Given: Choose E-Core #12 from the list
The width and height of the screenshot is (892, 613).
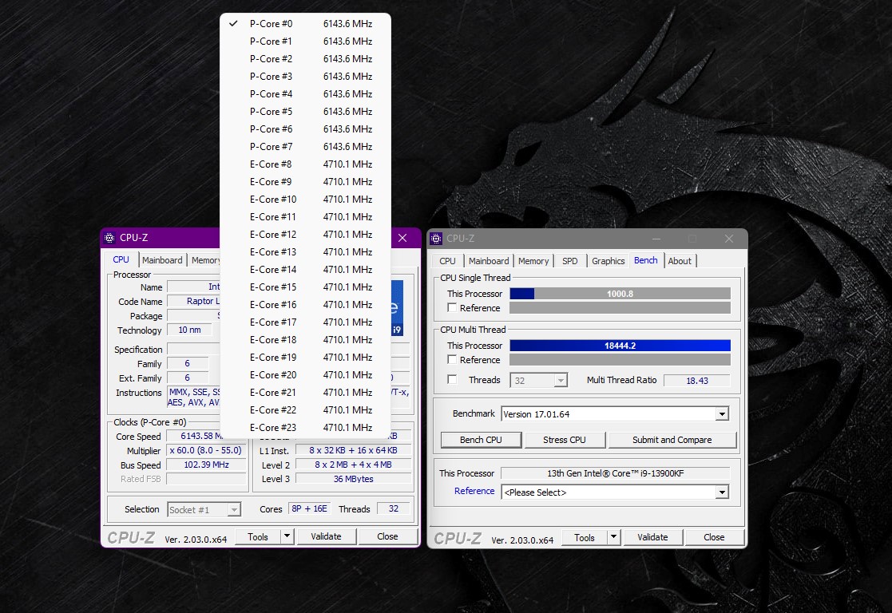Looking at the screenshot, I should [306, 235].
